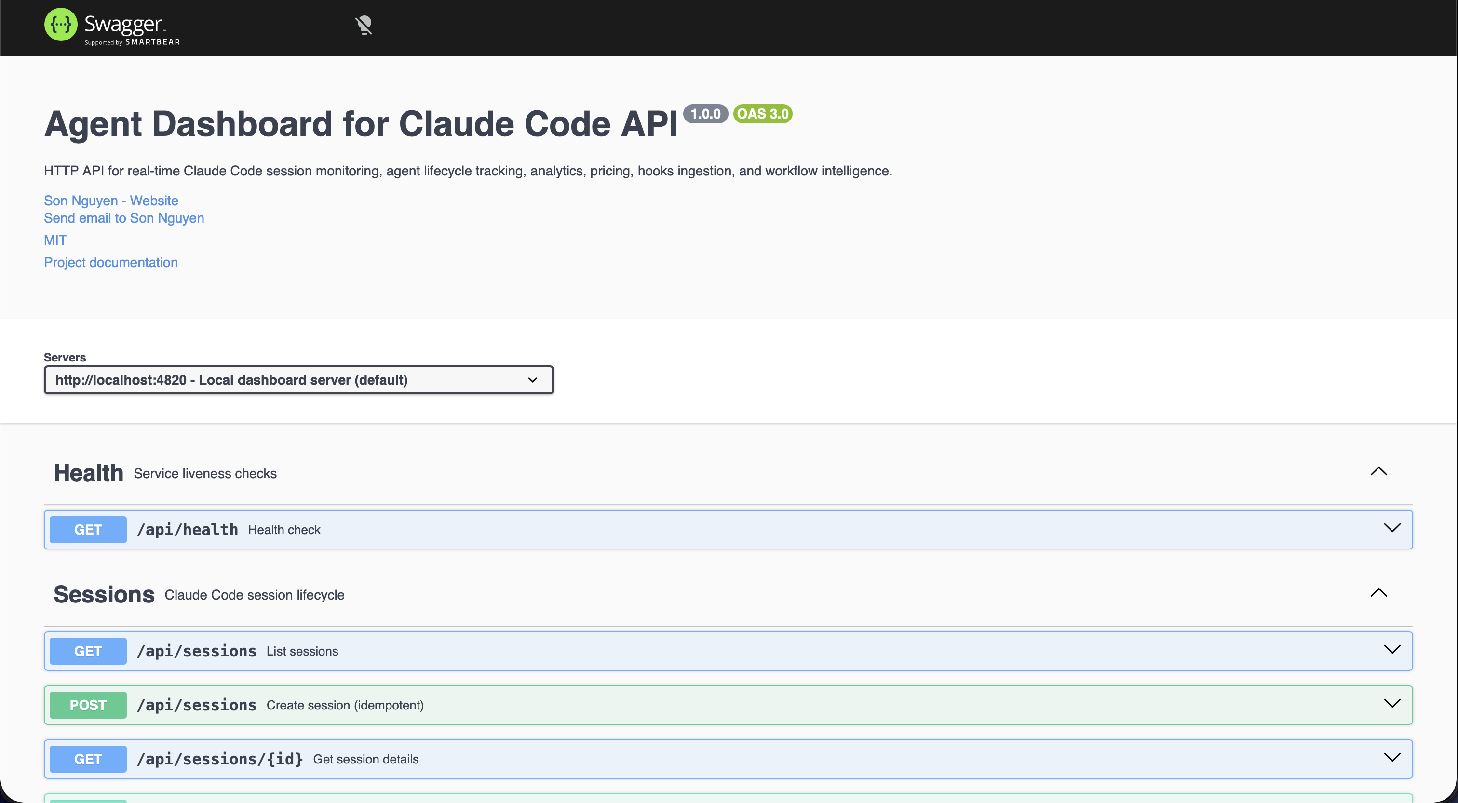Viewport: 1458px width, 803px height.
Task: Click the Health section heading
Action: coord(88,473)
